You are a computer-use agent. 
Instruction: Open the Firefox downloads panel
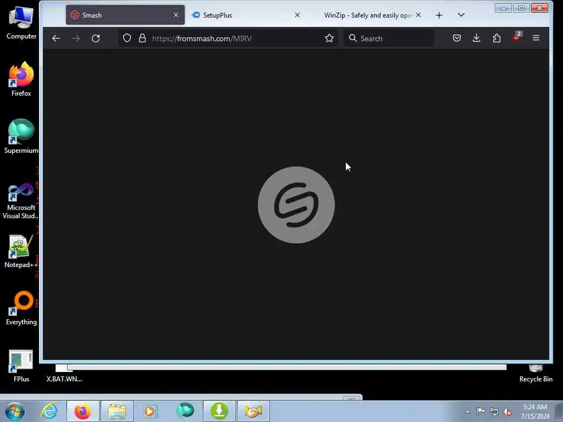click(x=477, y=38)
